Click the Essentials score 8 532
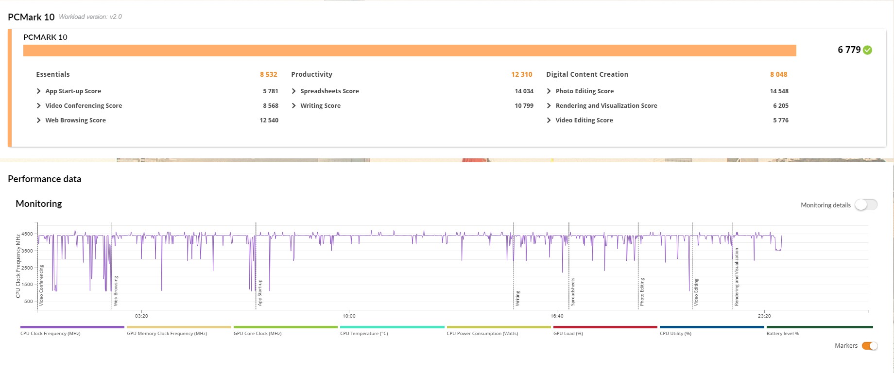Viewport: 894px width, 373px height. [269, 74]
